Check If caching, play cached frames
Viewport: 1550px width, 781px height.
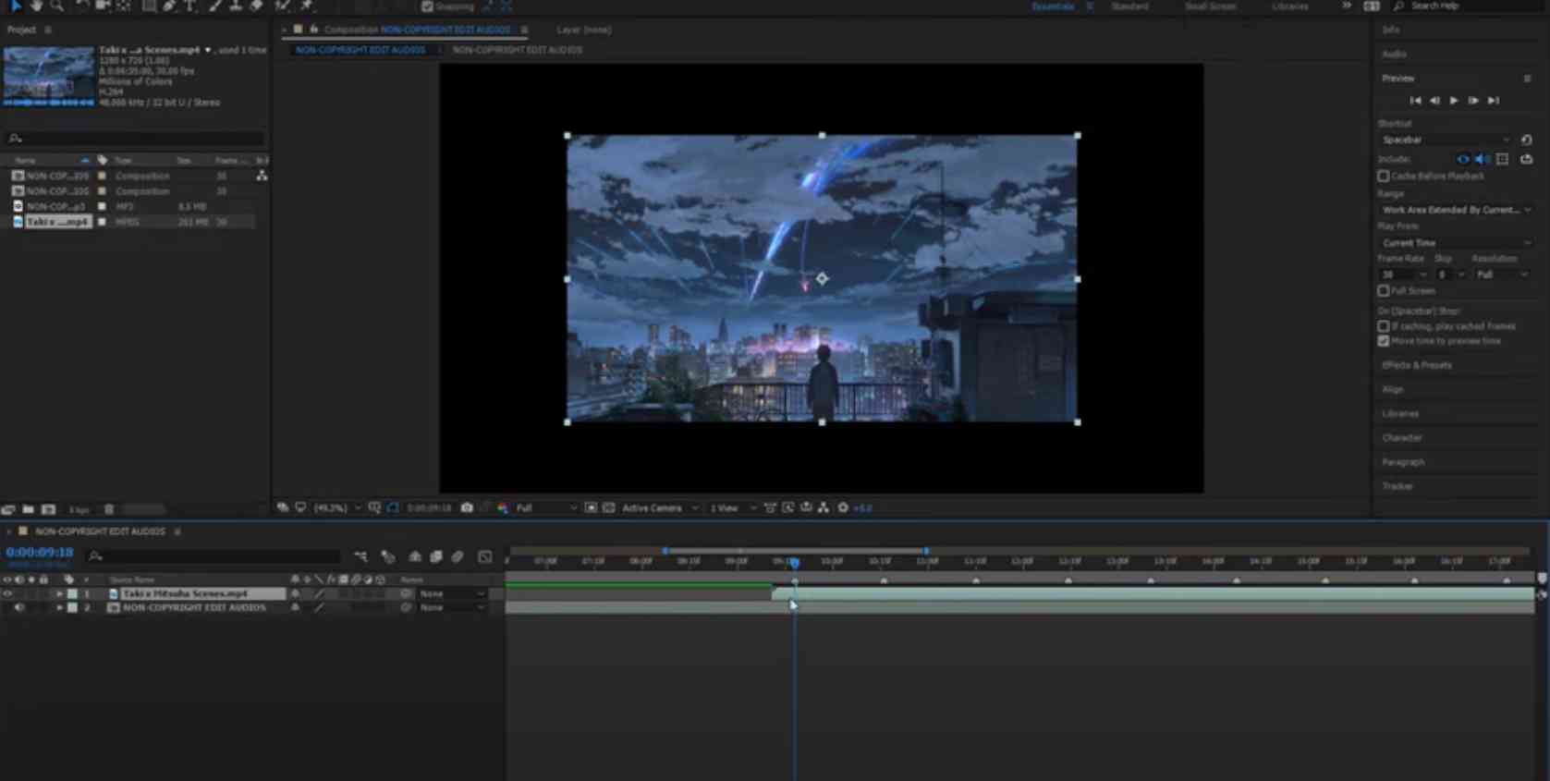pyautogui.click(x=1384, y=325)
